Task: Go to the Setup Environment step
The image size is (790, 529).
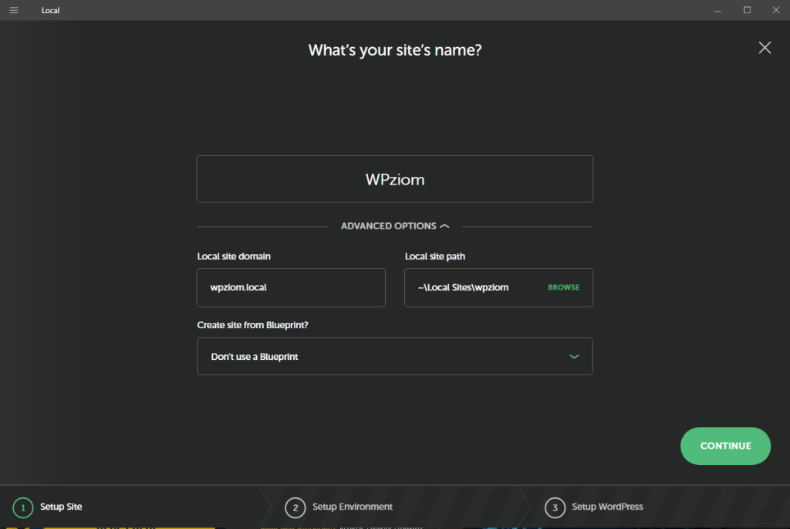Action: coord(352,507)
